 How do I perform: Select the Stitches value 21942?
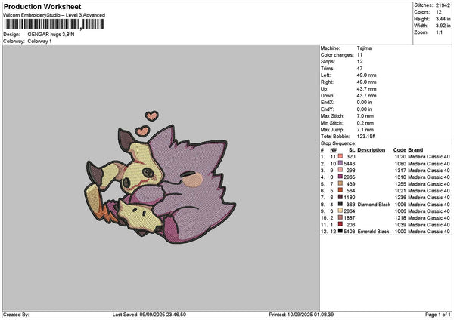(x=443, y=5)
